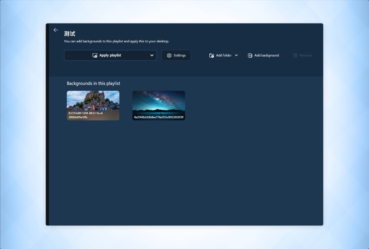Click the 'Backgrounds in this playlist' heading
This screenshot has width=369, height=249.
tap(93, 83)
